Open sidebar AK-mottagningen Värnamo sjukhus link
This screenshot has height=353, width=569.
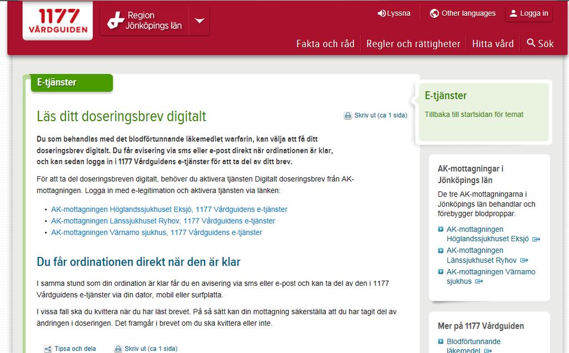[x=491, y=276]
